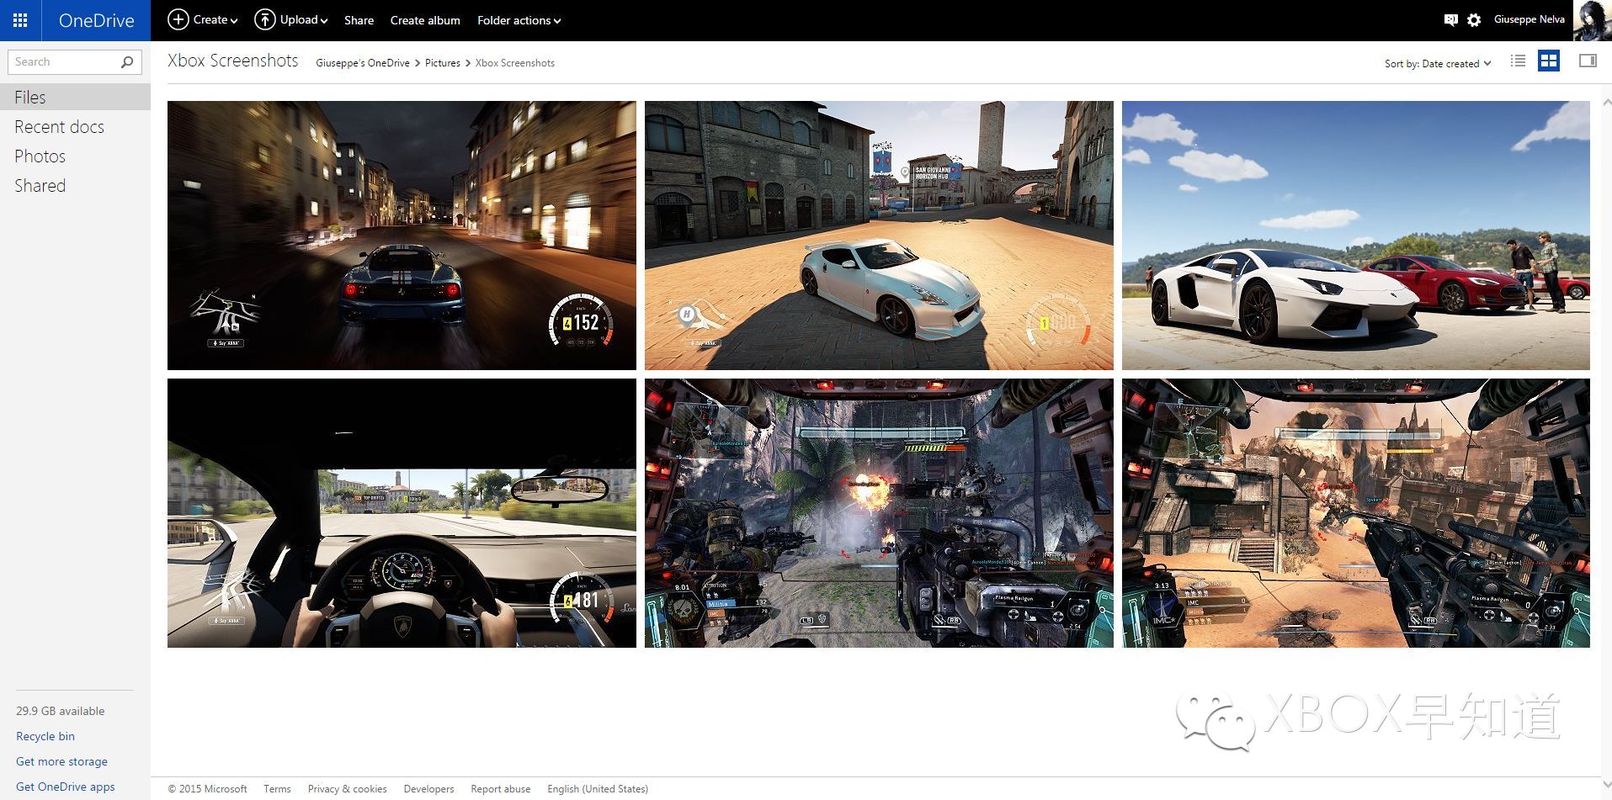Change language via English (United States) link
Viewport: 1612px width, 800px height.
coord(598,789)
